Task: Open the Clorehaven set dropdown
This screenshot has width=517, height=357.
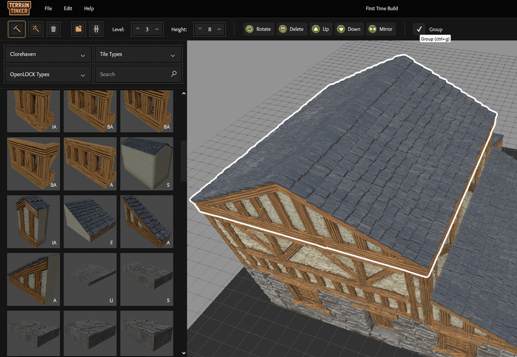Action: (48, 54)
